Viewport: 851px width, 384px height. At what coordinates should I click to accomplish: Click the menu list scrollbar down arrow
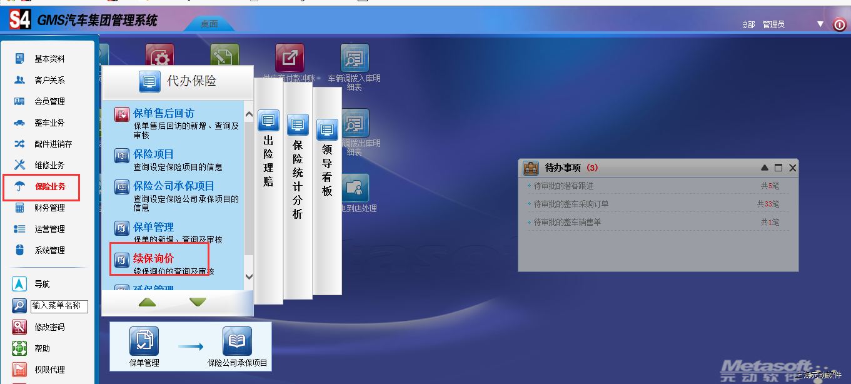click(x=248, y=276)
